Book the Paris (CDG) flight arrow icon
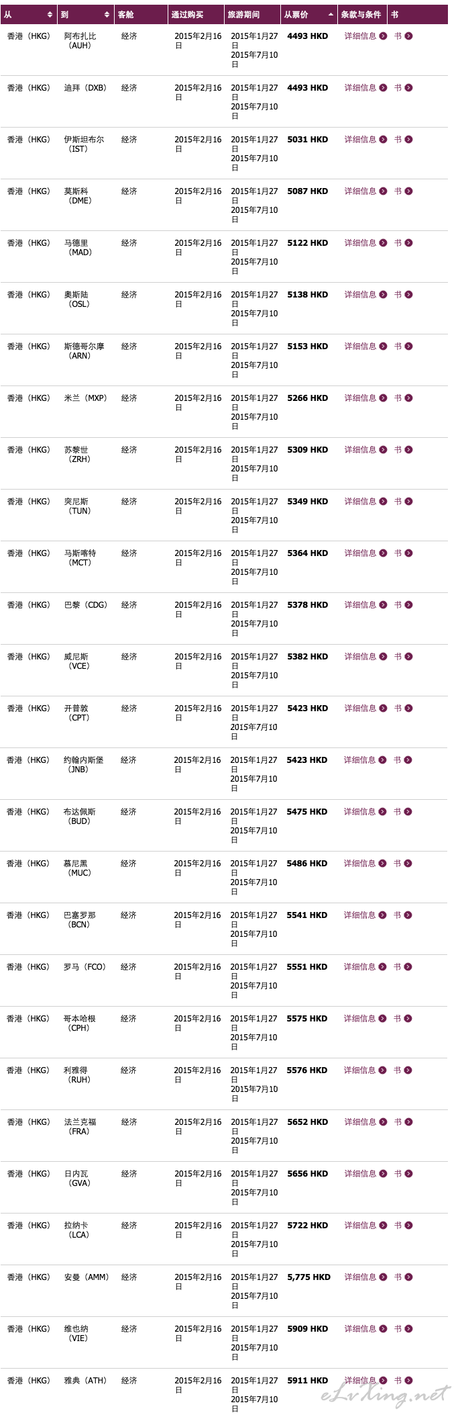The width and height of the screenshot is (458, 1417). 409,605
